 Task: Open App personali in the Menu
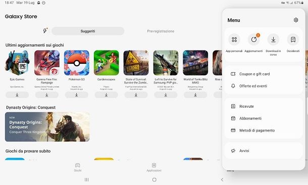(234, 43)
